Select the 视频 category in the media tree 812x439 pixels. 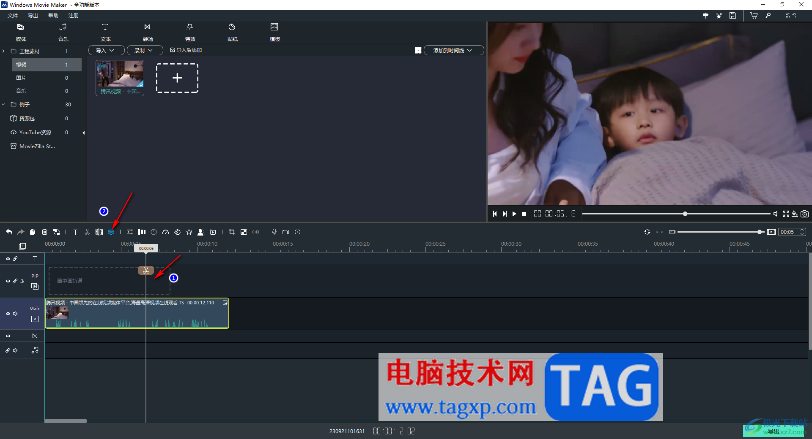(47, 65)
